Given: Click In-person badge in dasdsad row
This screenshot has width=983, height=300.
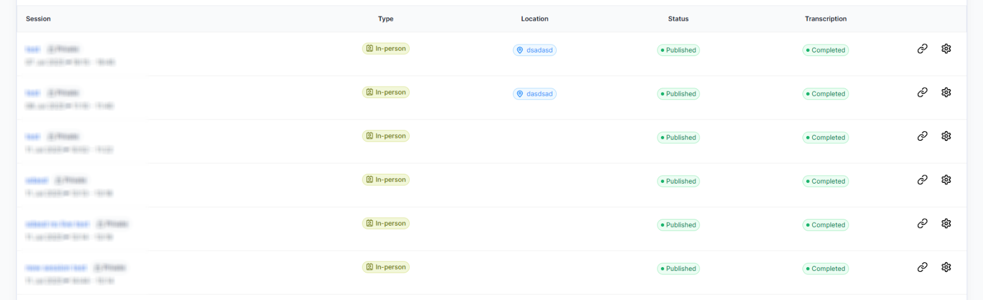Looking at the screenshot, I should [386, 93].
